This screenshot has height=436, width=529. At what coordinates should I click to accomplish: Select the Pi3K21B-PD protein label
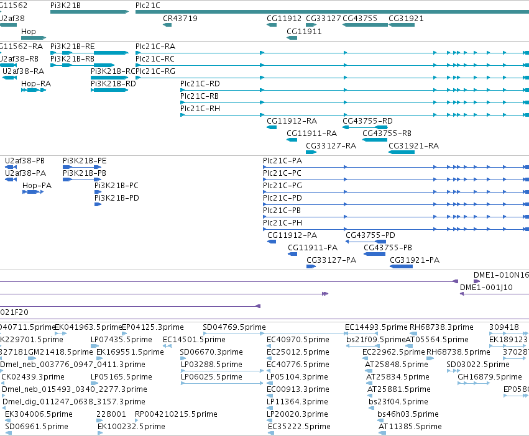click(x=117, y=198)
